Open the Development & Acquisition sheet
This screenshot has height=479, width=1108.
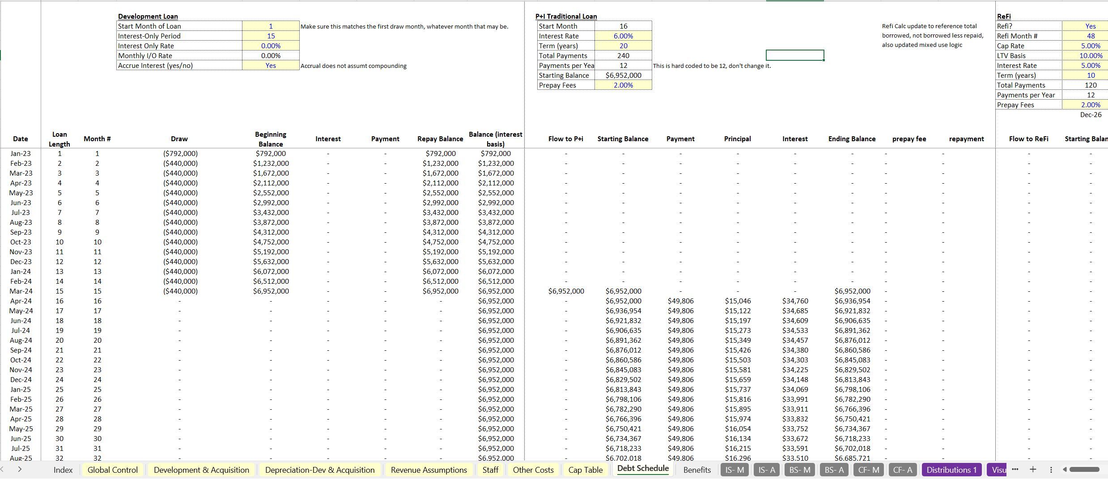[201, 470]
